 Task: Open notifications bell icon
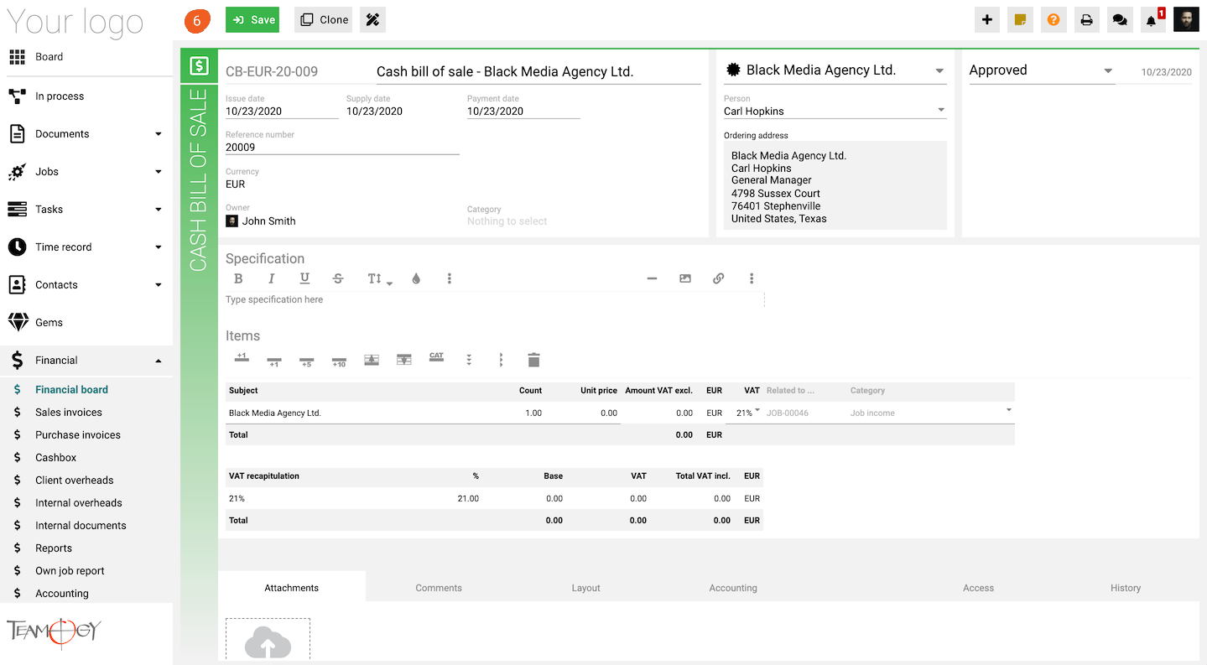1152,20
